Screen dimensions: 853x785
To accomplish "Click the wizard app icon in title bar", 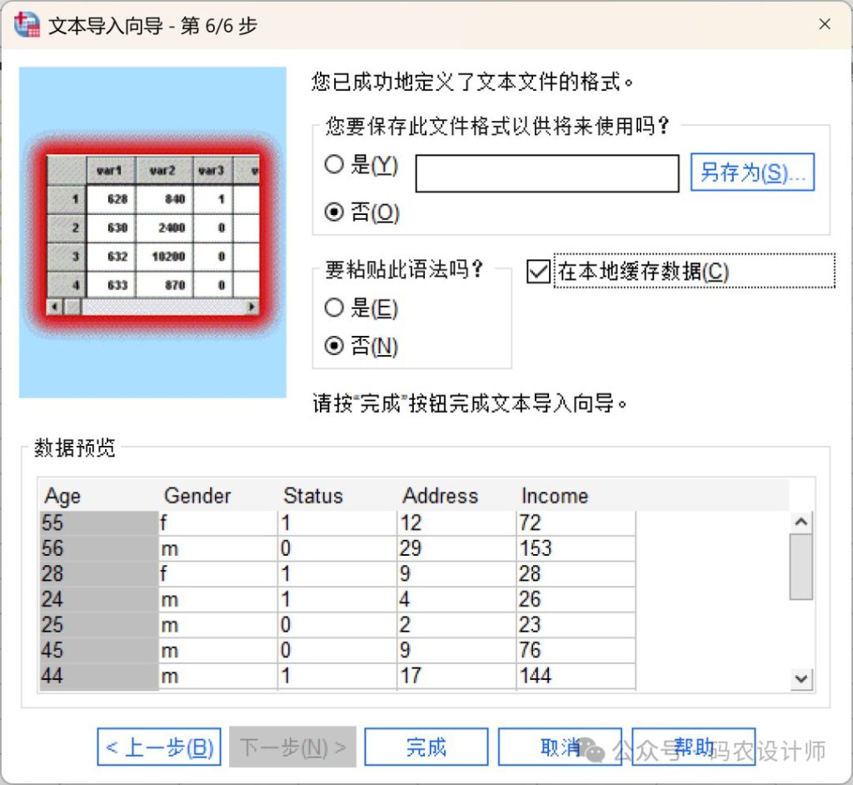I will point(27,25).
